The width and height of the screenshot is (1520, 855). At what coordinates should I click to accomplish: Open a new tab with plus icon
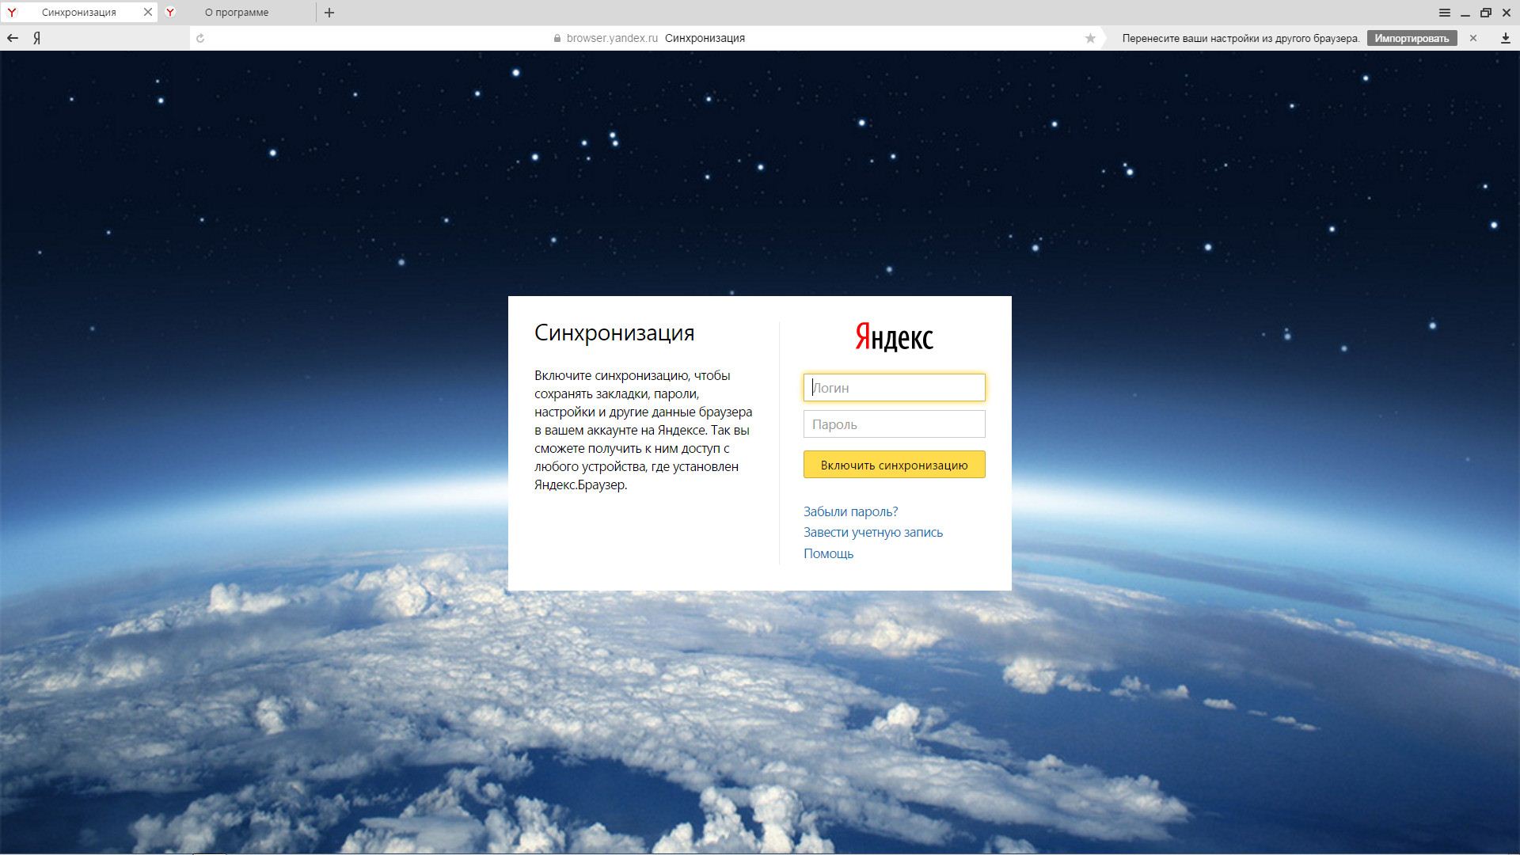[x=329, y=13]
